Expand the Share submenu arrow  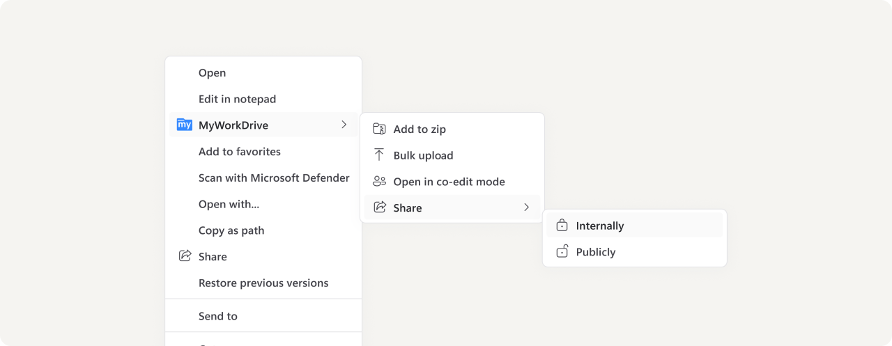click(526, 207)
